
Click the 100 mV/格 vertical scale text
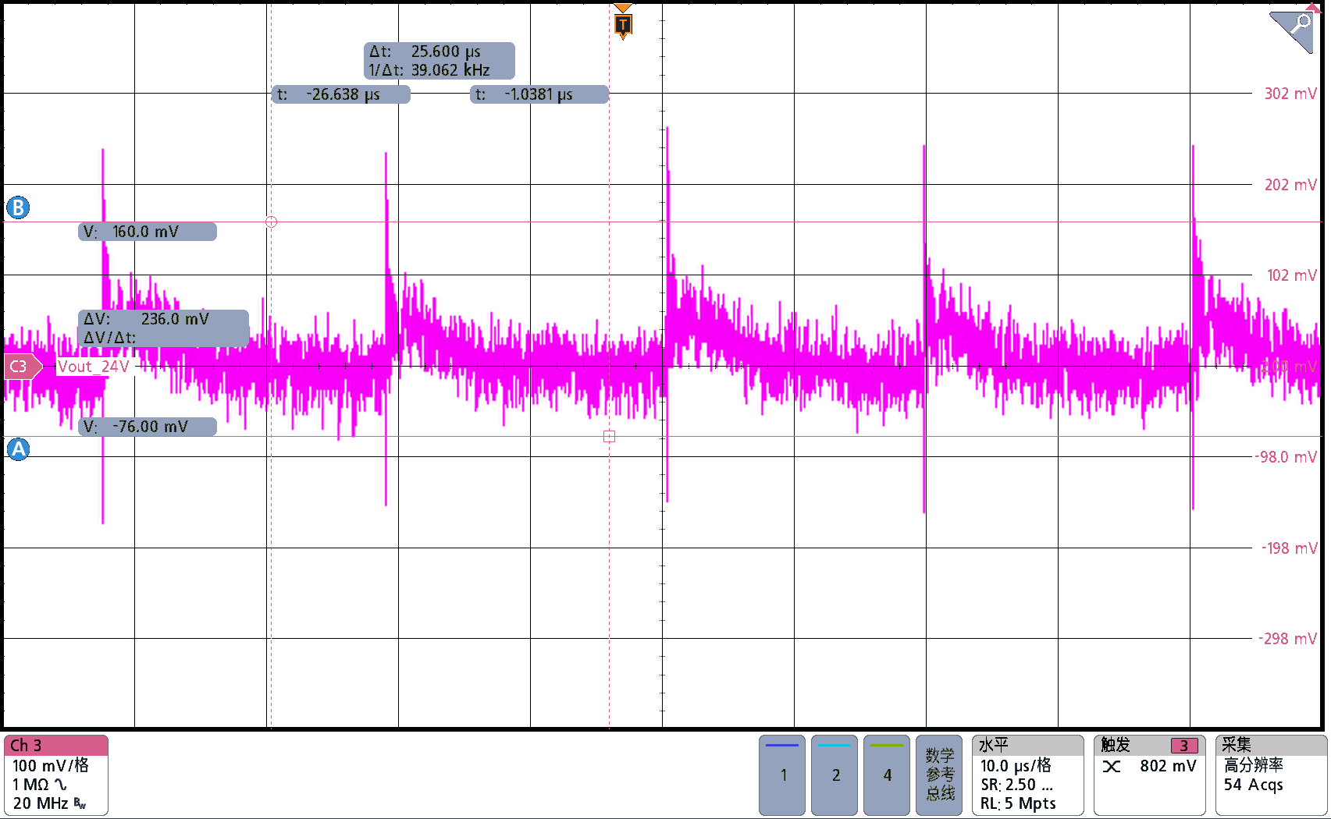(51, 766)
